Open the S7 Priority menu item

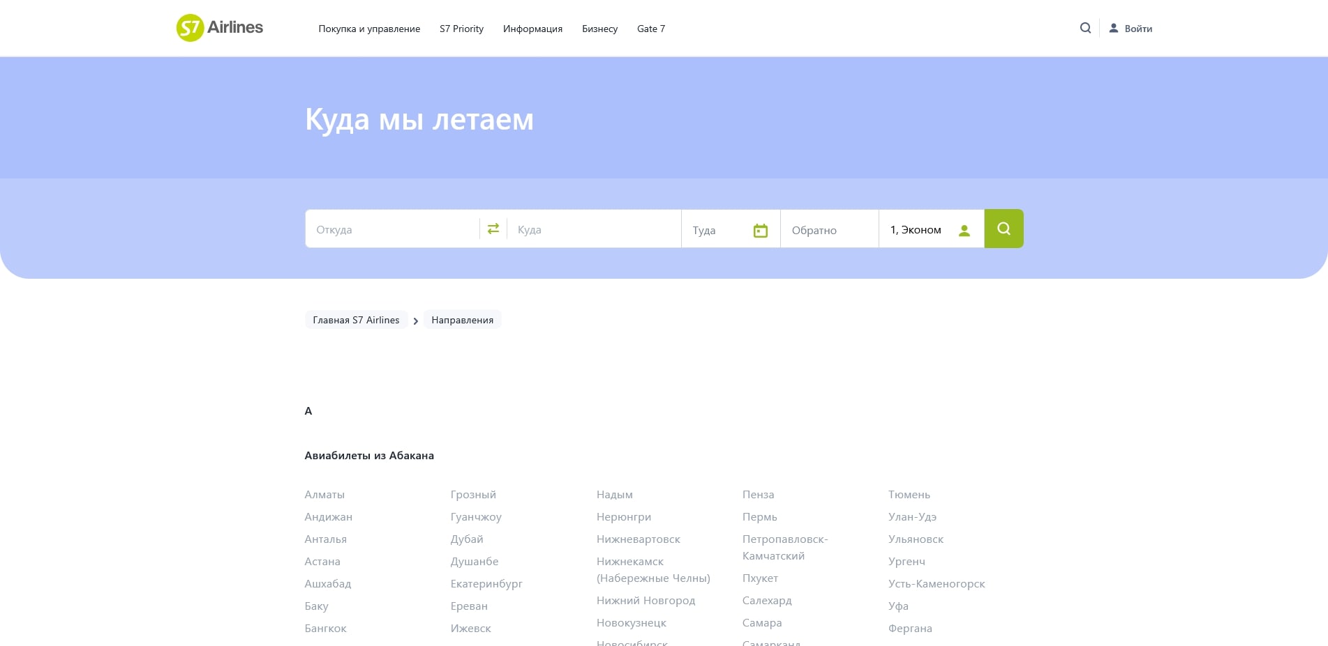coord(461,29)
